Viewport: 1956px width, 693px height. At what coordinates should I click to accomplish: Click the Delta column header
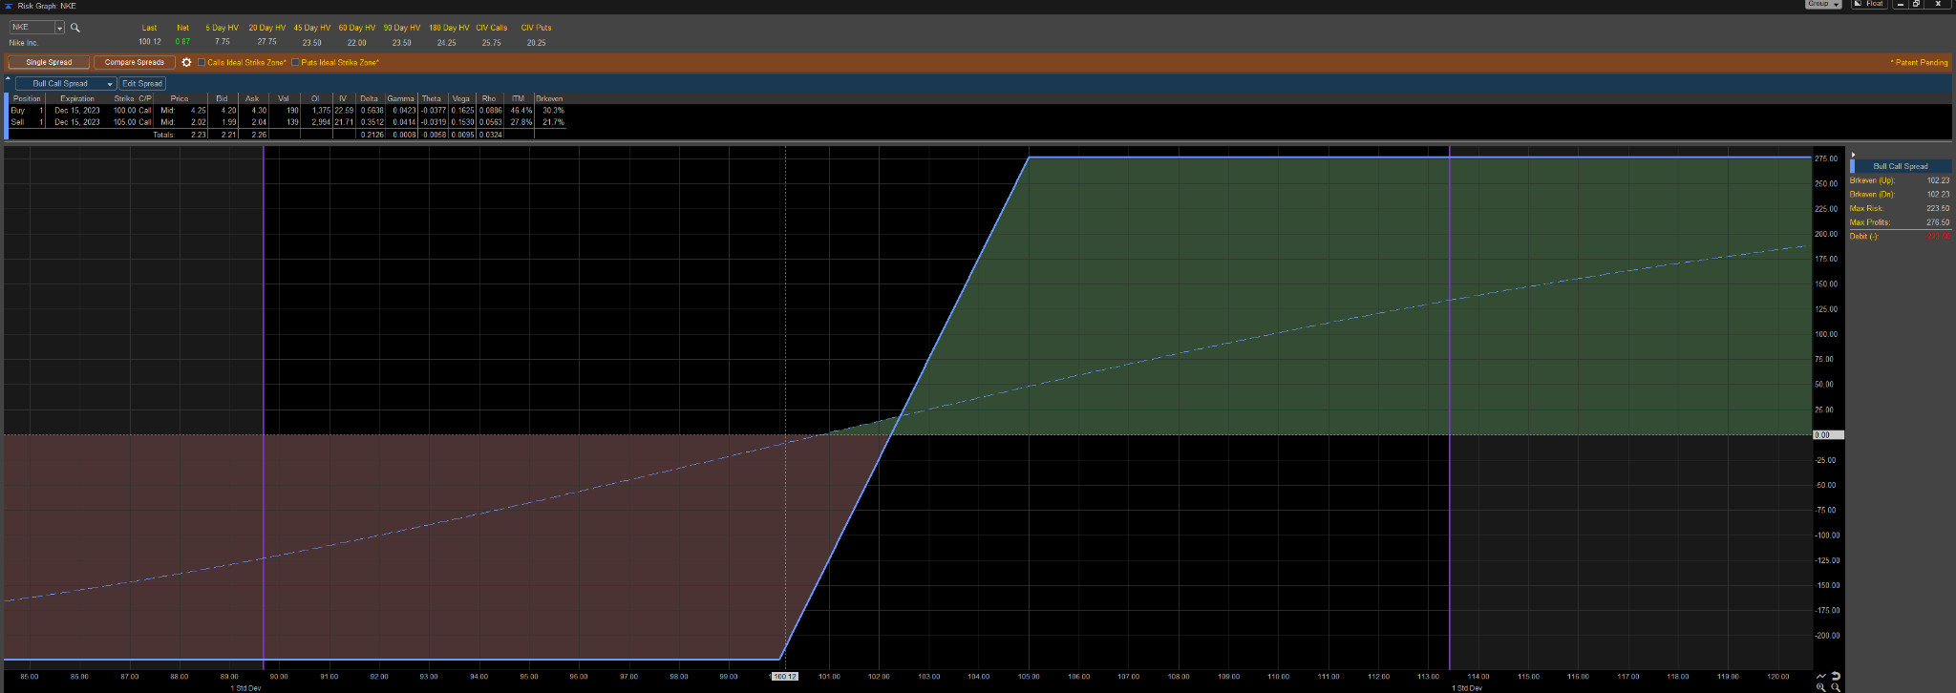tap(369, 98)
